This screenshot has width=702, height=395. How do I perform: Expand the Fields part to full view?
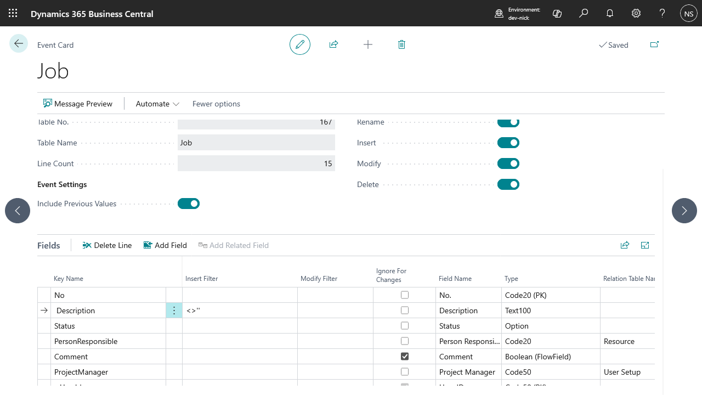point(645,245)
